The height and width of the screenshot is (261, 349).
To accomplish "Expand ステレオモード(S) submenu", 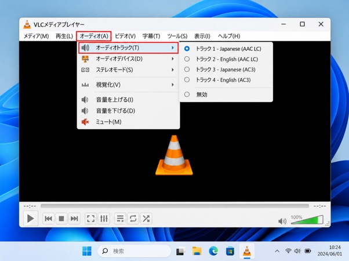I will (x=129, y=70).
